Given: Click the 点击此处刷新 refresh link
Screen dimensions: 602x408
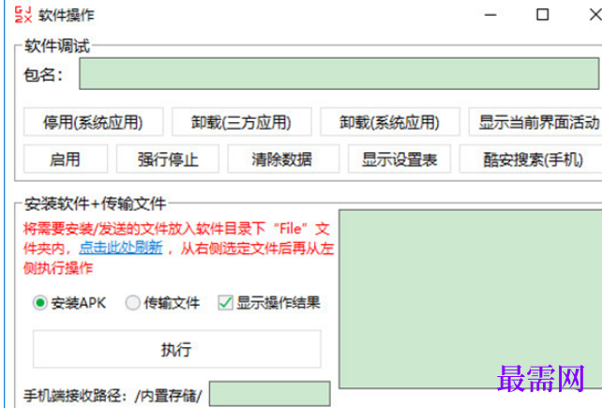Looking at the screenshot, I should coord(121,248).
